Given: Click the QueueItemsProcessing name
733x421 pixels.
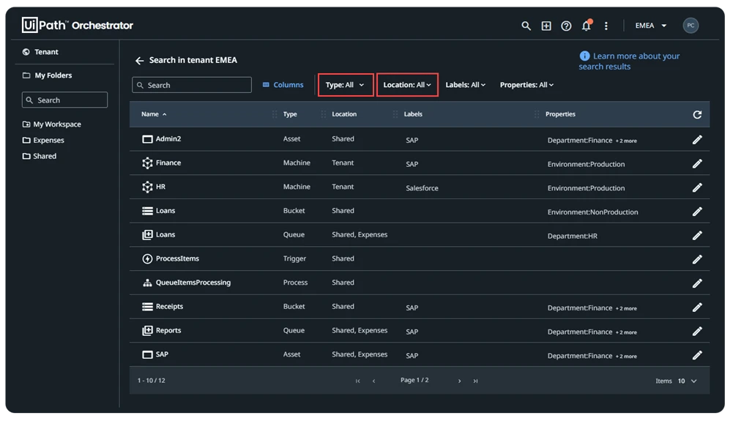Looking at the screenshot, I should coord(193,283).
